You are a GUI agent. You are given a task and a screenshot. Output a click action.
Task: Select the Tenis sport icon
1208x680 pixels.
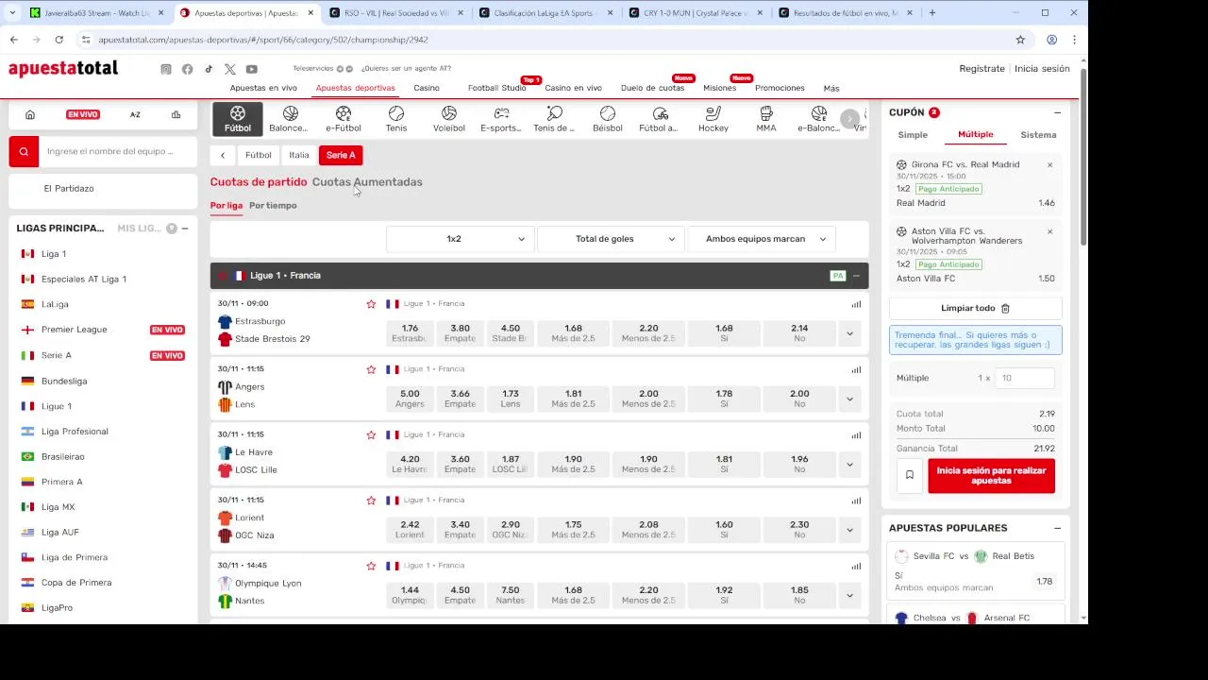[x=396, y=119]
